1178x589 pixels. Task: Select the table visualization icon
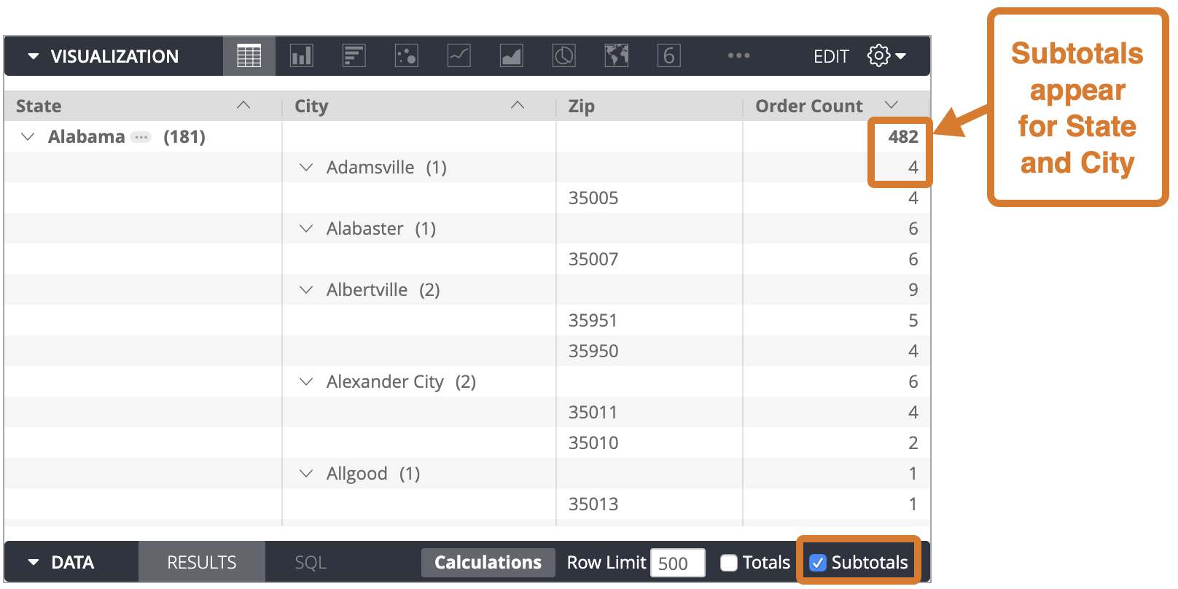[x=249, y=56]
